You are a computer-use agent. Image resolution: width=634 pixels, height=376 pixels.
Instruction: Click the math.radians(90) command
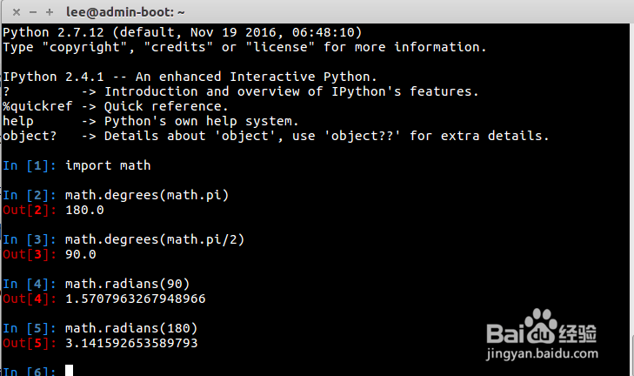click(x=127, y=284)
